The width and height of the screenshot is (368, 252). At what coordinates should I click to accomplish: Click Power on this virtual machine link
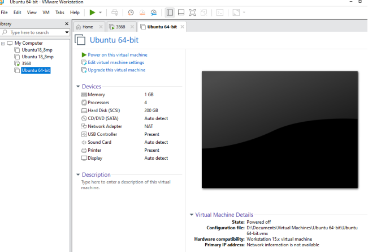coord(117,55)
